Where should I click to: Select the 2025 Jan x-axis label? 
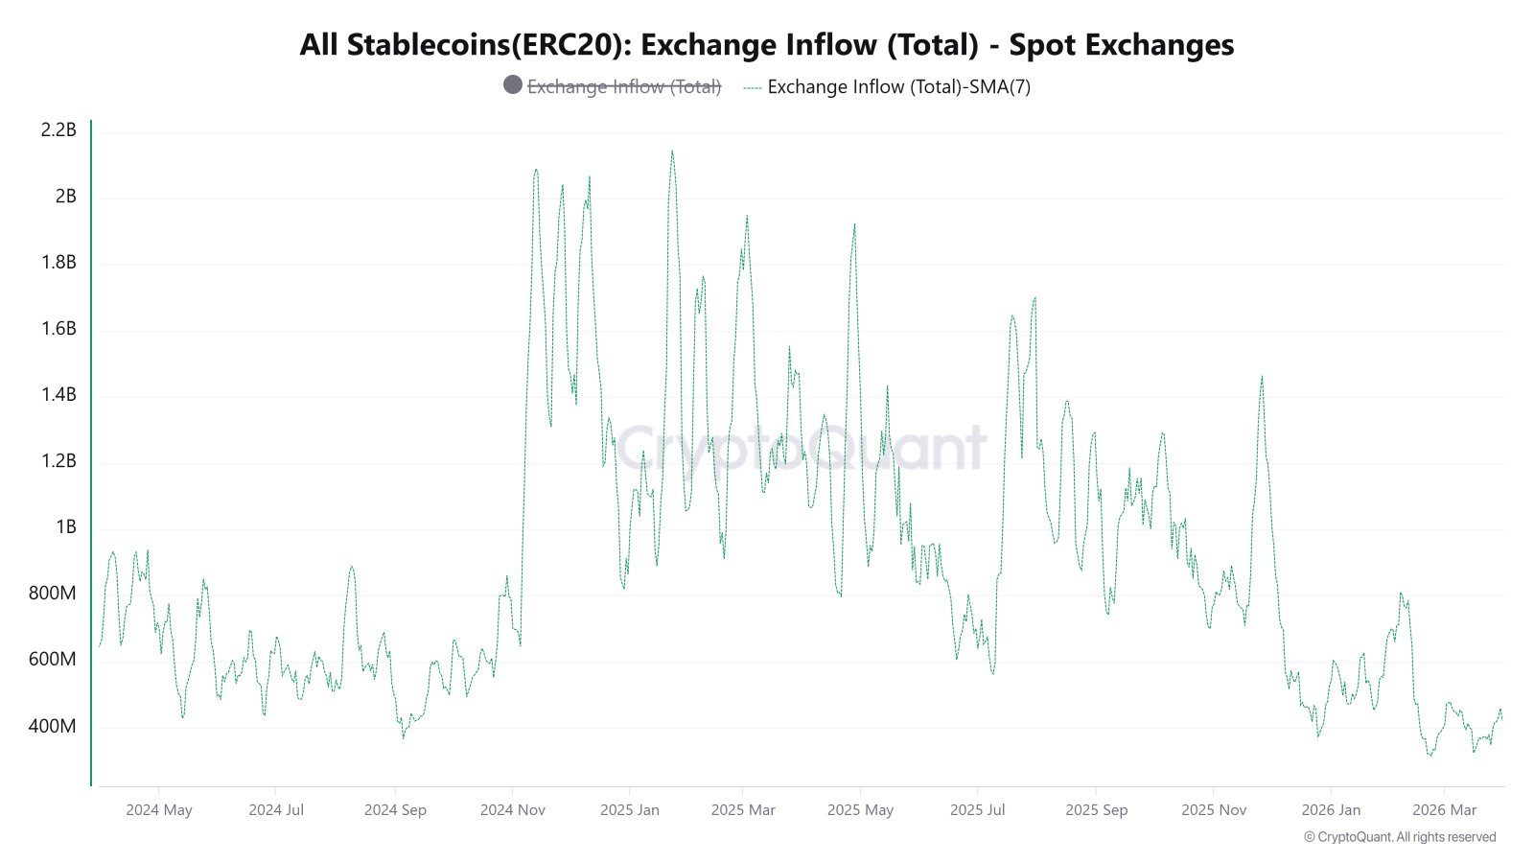pyautogui.click(x=630, y=810)
